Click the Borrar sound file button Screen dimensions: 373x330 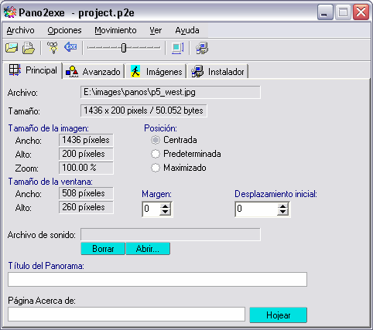(103, 249)
